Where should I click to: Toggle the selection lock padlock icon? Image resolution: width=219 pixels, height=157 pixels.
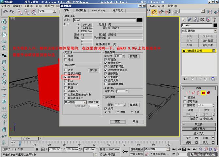point(37,149)
